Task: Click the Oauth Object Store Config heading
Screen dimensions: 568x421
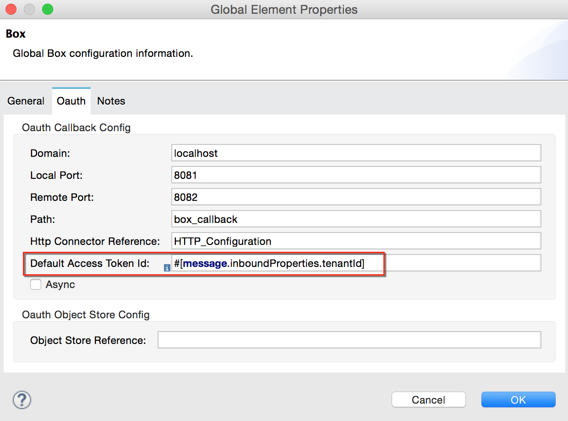Action: [x=86, y=315]
